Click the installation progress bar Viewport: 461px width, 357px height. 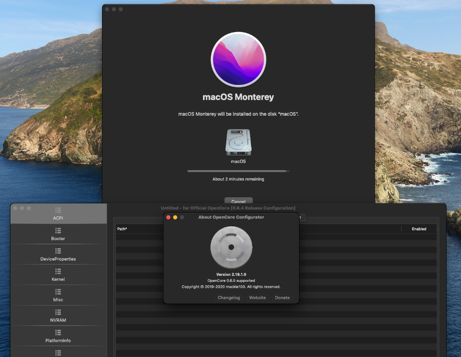[239, 171]
